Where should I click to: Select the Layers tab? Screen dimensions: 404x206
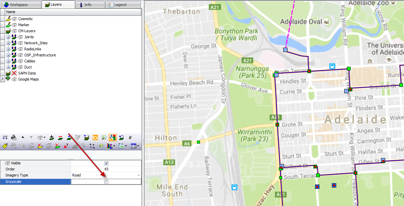[58, 4]
